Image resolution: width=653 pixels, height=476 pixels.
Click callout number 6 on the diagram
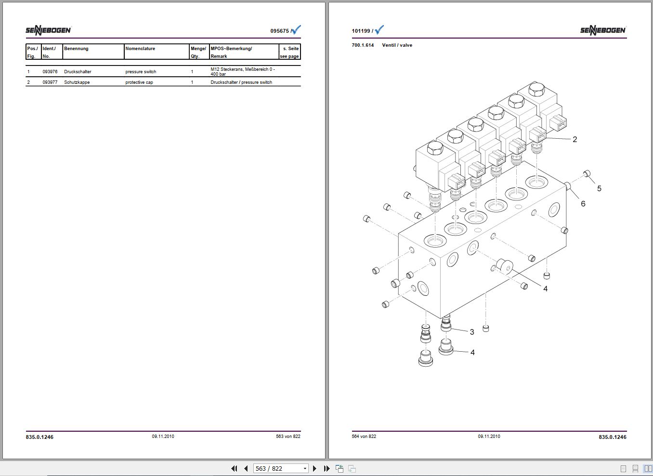tap(583, 204)
